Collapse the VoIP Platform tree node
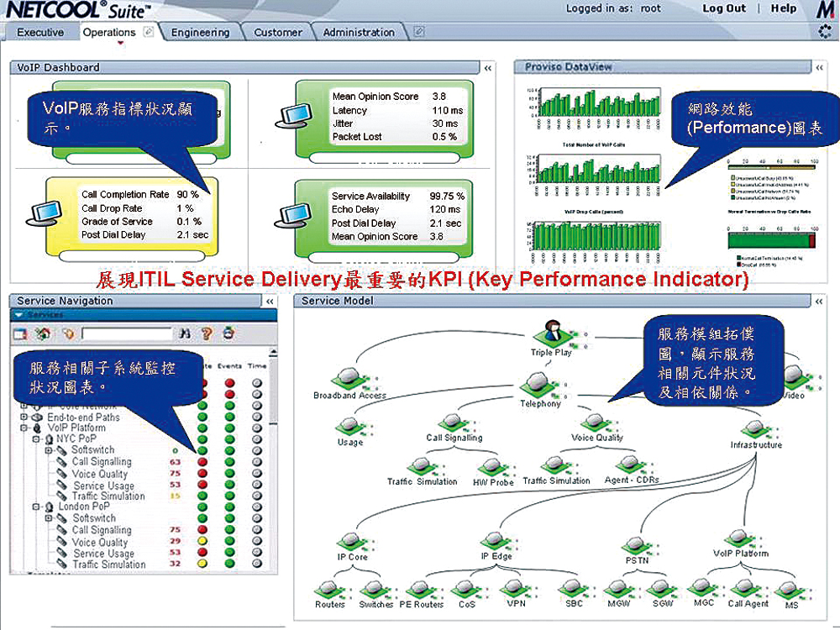Screen dimensions: 840x630 tap(24, 428)
